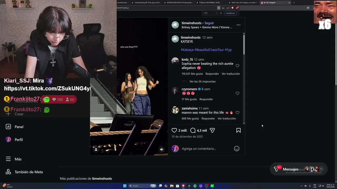Open the Brave browser taskbar icon

183,186
